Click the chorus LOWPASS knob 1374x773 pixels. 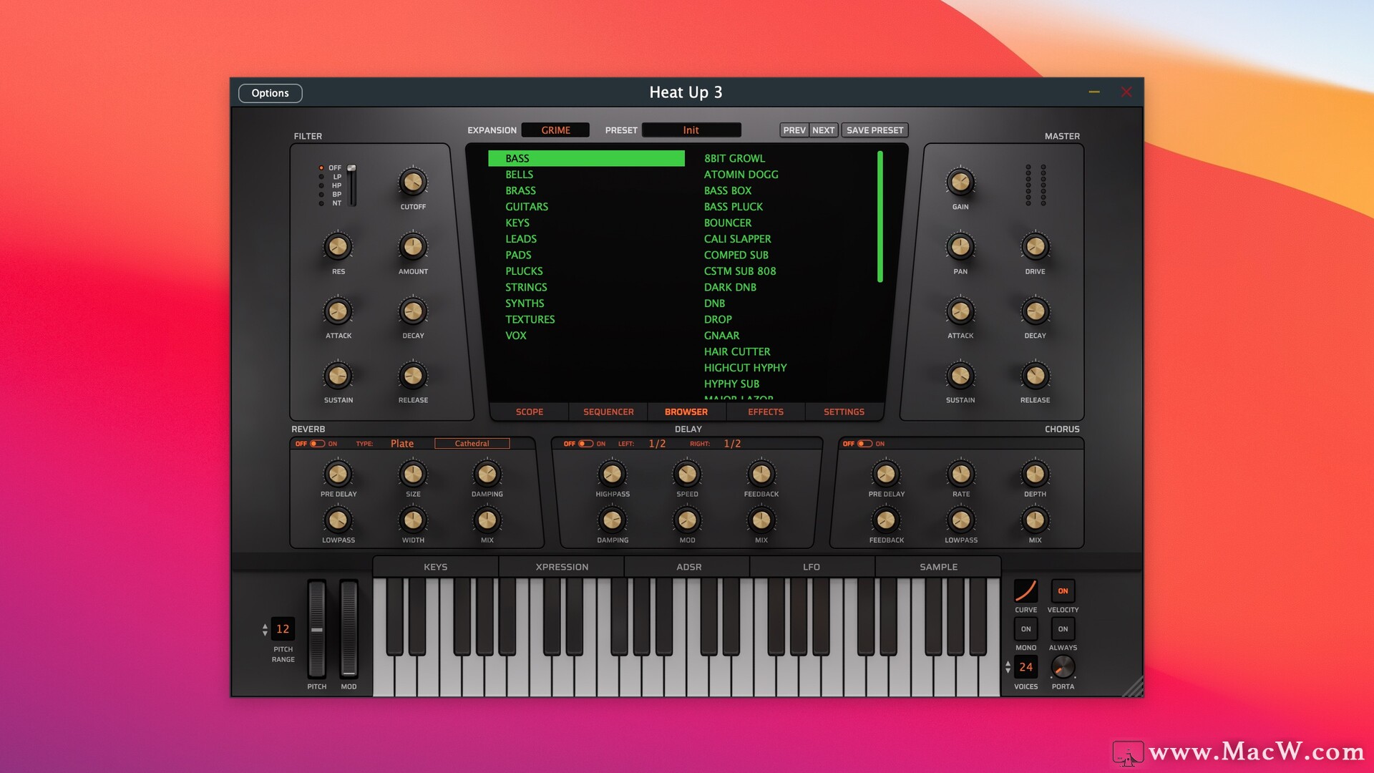coord(961,520)
